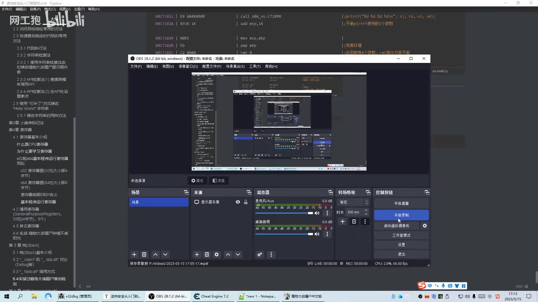Open Typora 主题 menu
This screenshot has width=538, height=302.
click(79, 9)
